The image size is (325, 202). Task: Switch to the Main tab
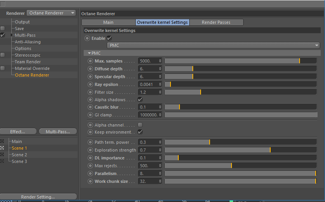point(108,22)
